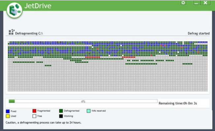Click the 'Working' legend label
This screenshot has width=215, height=131.
click(68, 116)
